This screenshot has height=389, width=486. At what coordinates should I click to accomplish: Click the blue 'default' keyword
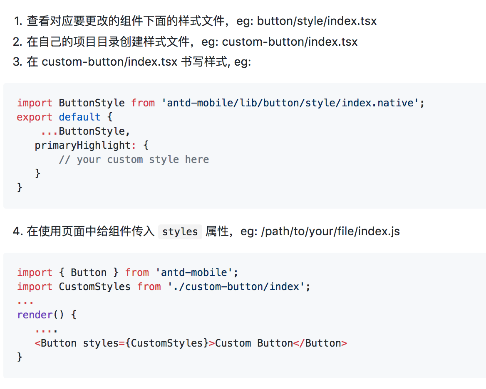coord(79,117)
